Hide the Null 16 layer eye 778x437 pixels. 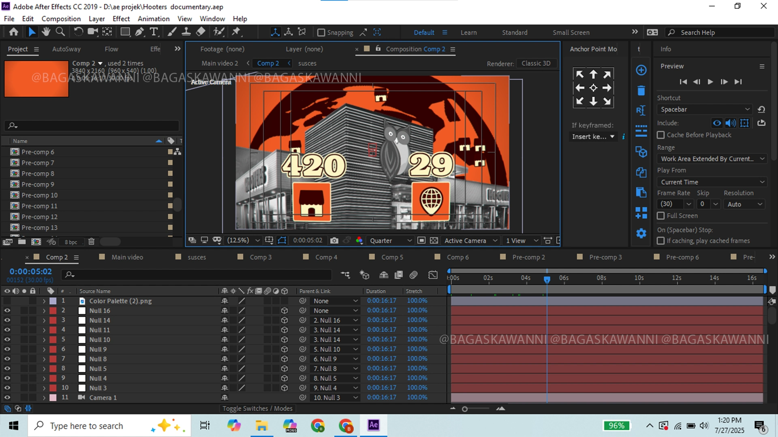(7, 310)
